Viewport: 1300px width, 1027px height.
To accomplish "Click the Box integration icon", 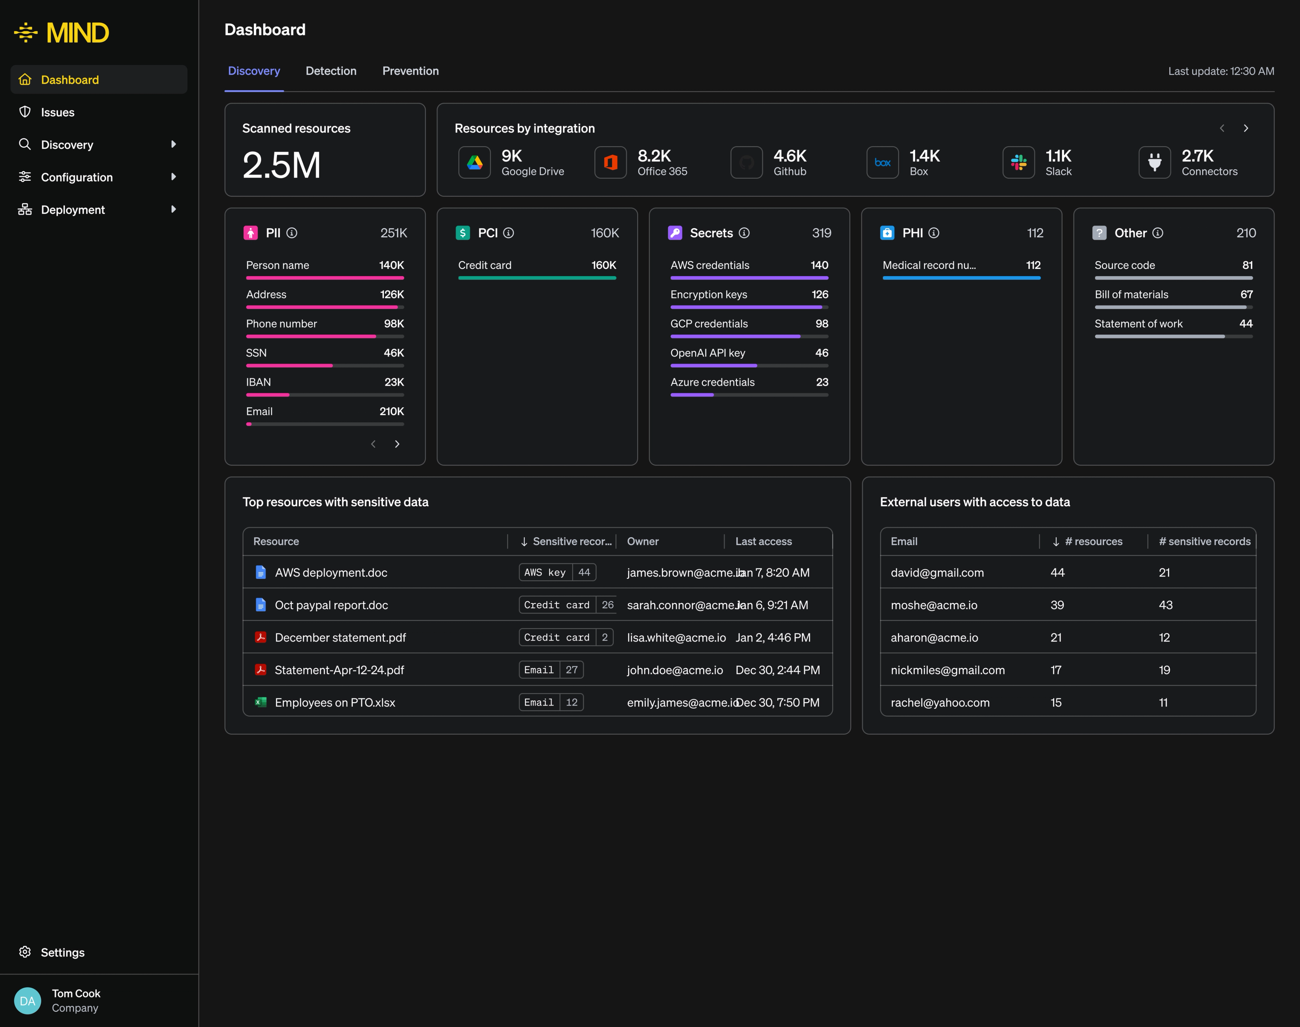I will [x=882, y=162].
